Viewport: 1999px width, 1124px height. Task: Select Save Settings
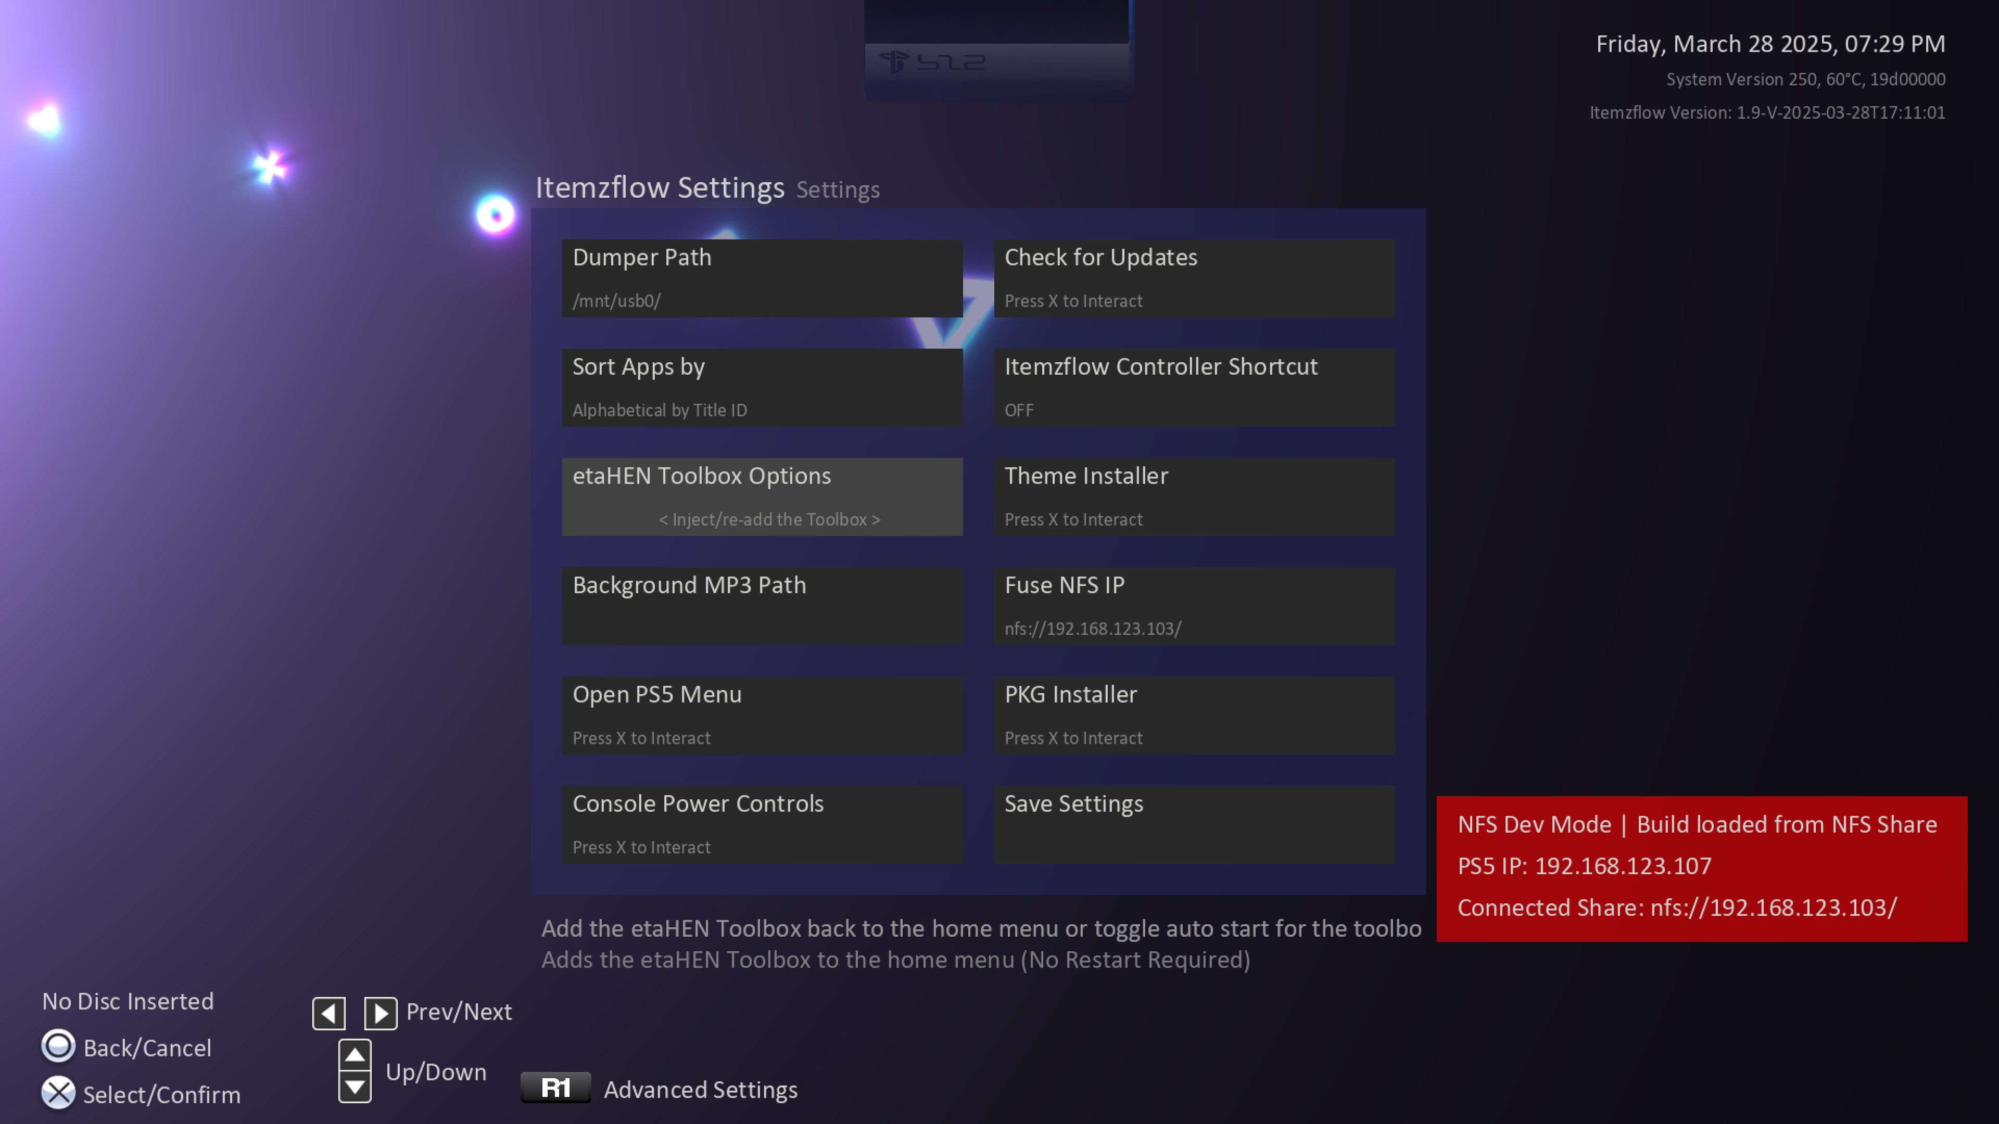tap(1194, 825)
